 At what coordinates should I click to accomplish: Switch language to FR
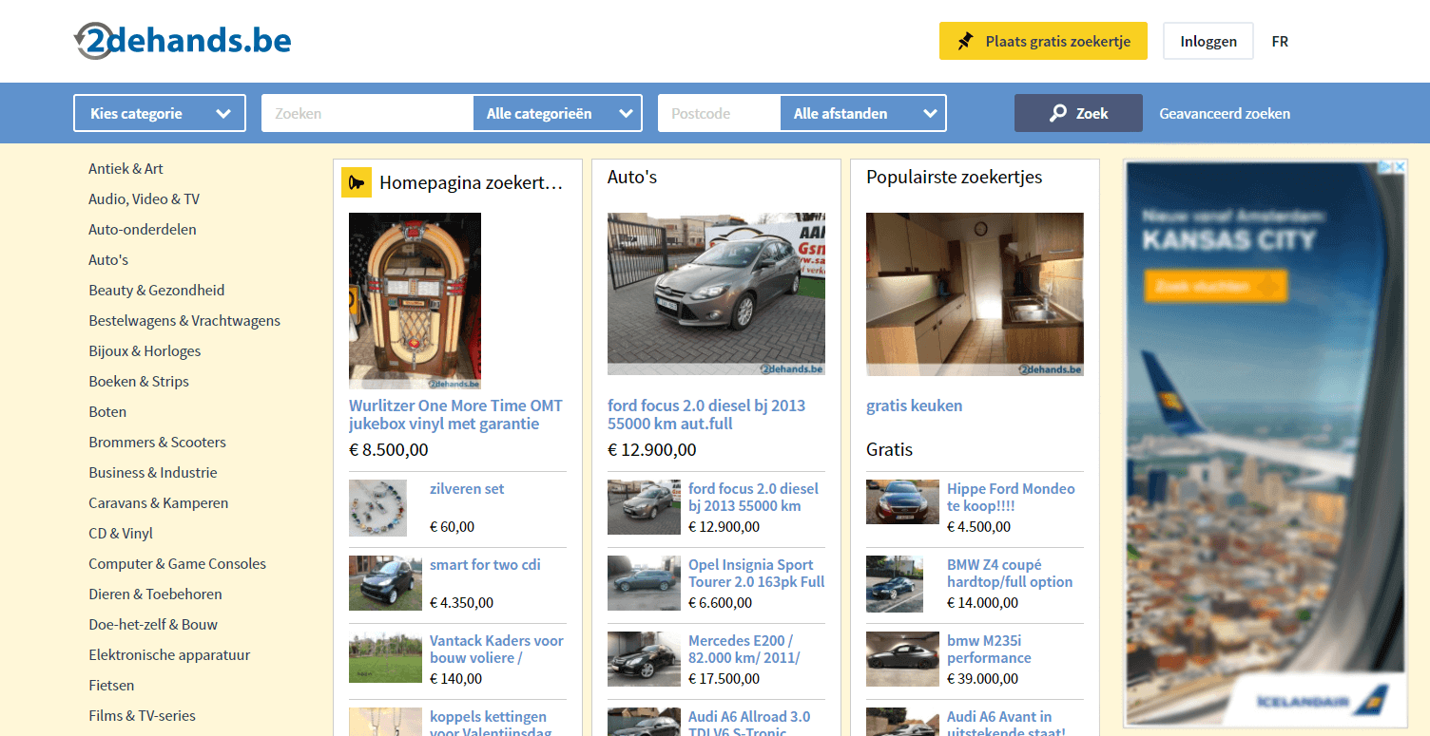(1280, 41)
